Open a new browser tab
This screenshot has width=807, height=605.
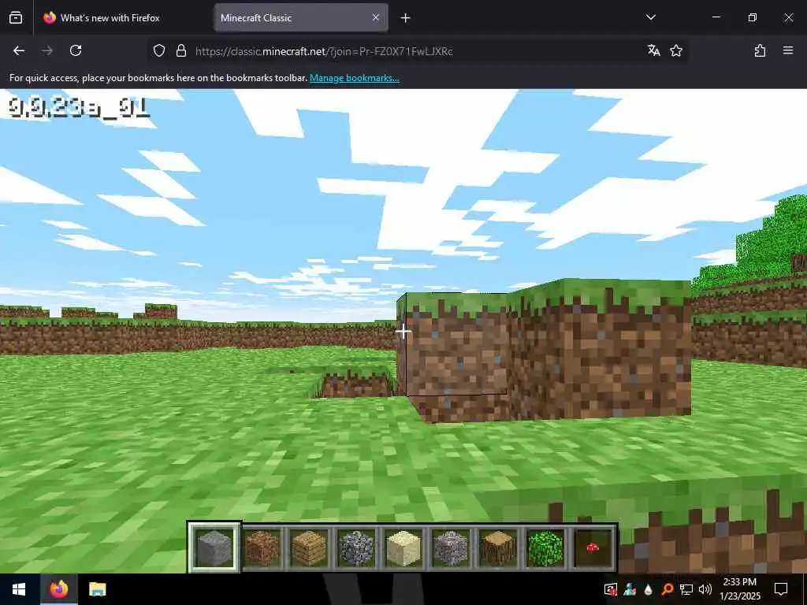[406, 18]
